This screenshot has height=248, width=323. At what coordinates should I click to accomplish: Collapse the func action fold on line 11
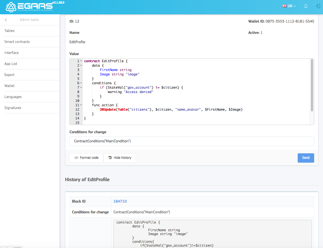click(x=81, y=105)
